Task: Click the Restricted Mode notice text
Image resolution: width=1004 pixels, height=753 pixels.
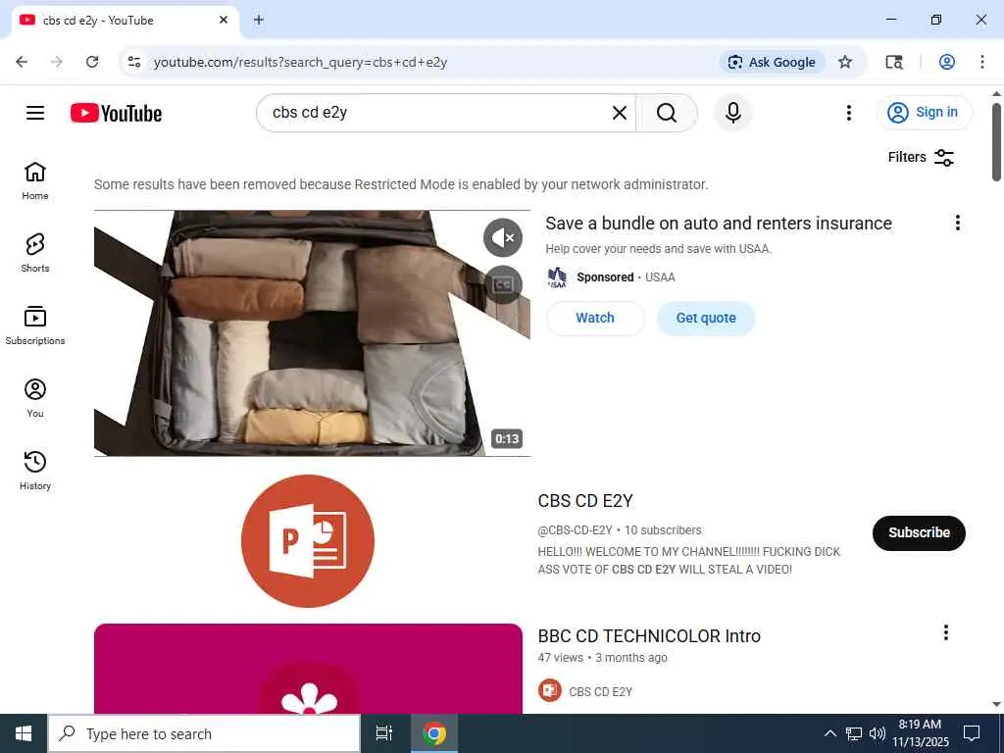Action: [401, 184]
